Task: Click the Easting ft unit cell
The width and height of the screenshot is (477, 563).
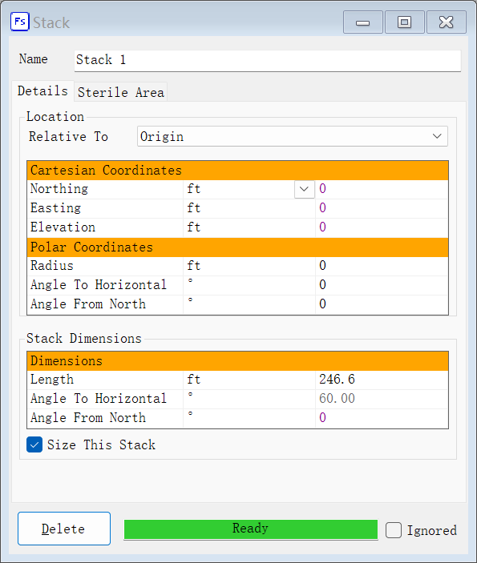Action: tap(249, 208)
